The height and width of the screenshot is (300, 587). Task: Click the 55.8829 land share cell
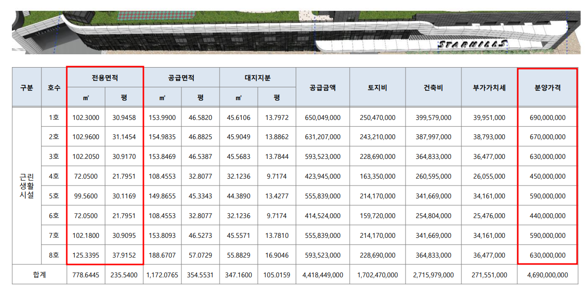238,256
